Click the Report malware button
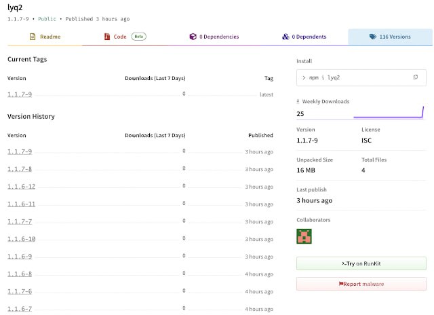Viewport: 434px width, 315px height. point(361,284)
